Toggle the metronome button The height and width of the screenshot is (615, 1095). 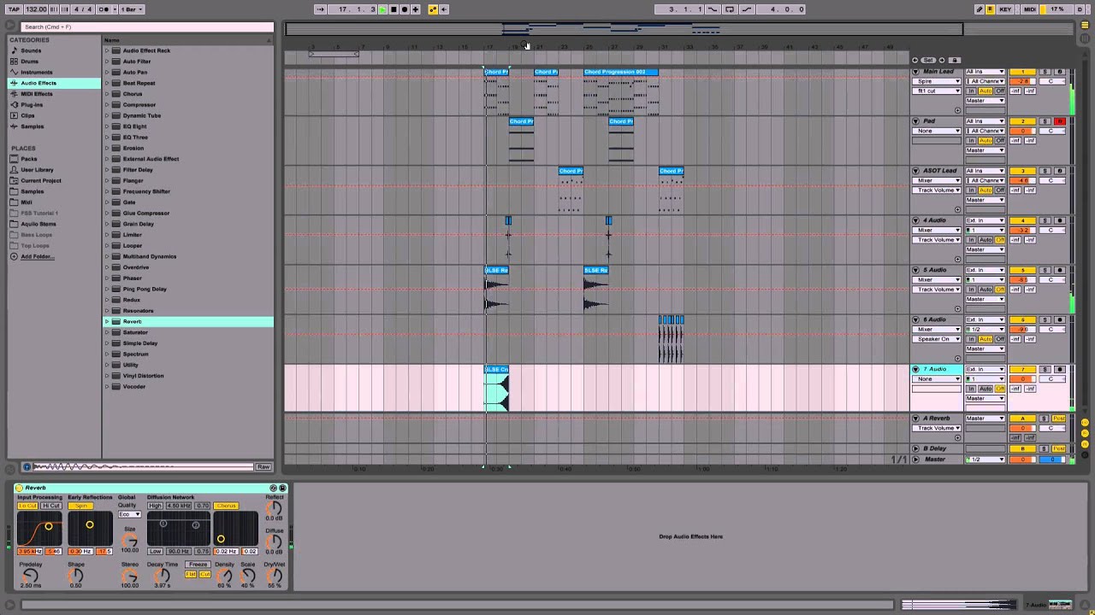(x=104, y=9)
